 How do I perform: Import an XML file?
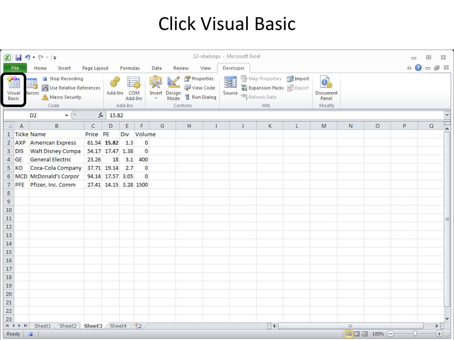pos(298,79)
